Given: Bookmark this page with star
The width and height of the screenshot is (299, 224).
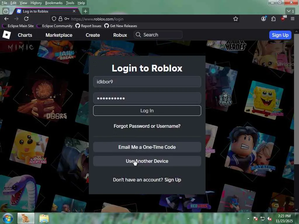Looking at the screenshot, I should pyautogui.click(x=236, y=19).
